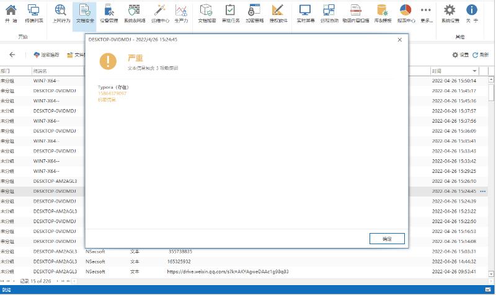Expand the 更多... more menu
Image resolution: width=496 pixels, height=295 pixels.
(426, 13)
